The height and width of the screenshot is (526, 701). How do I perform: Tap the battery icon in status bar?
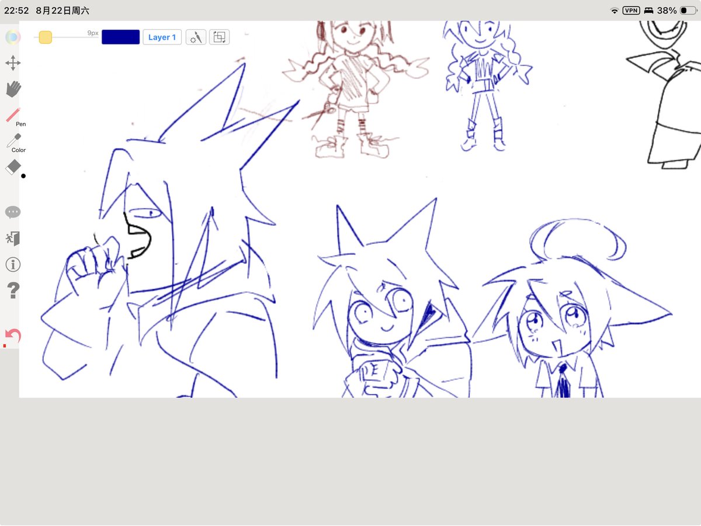(x=688, y=11)
